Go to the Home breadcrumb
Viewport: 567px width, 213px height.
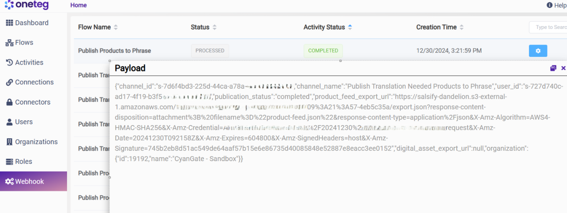click(x=79, y=5)
